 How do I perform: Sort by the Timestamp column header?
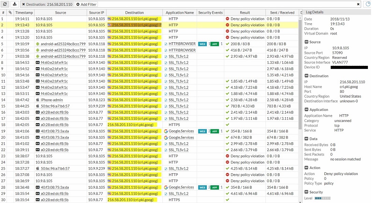(x=24, y=13)
